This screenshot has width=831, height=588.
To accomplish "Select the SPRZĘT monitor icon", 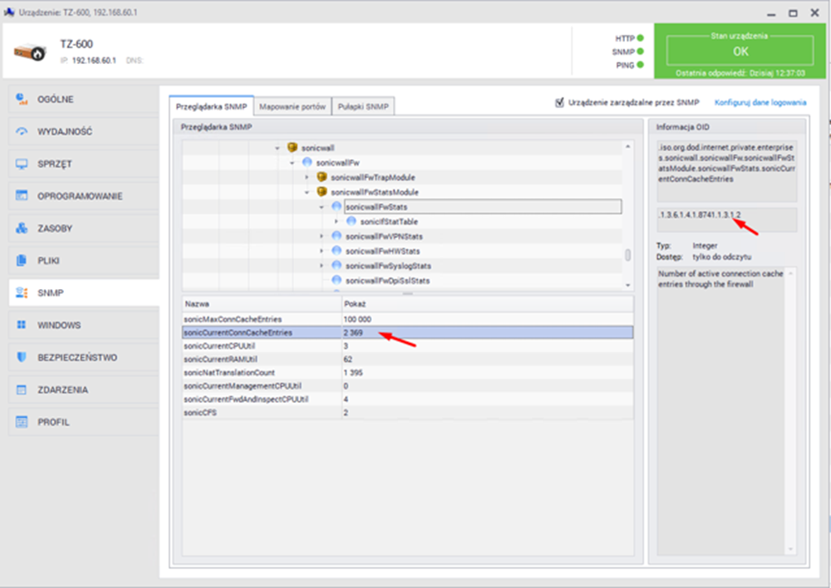I will tap(22, 164).
